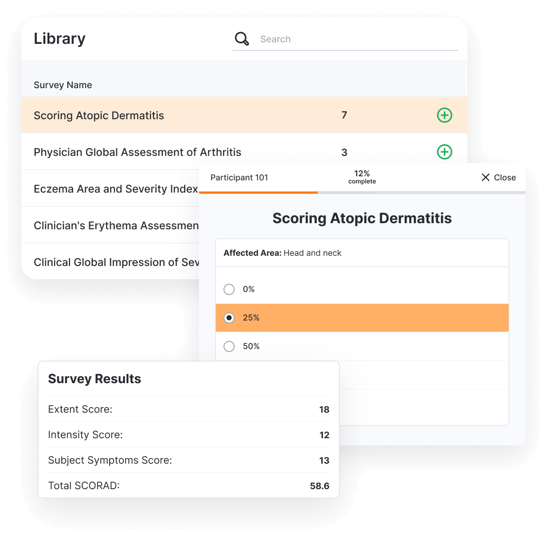Click the Subject Symptoms Score row
The image size is (551, 535).
tap(188, 460)
